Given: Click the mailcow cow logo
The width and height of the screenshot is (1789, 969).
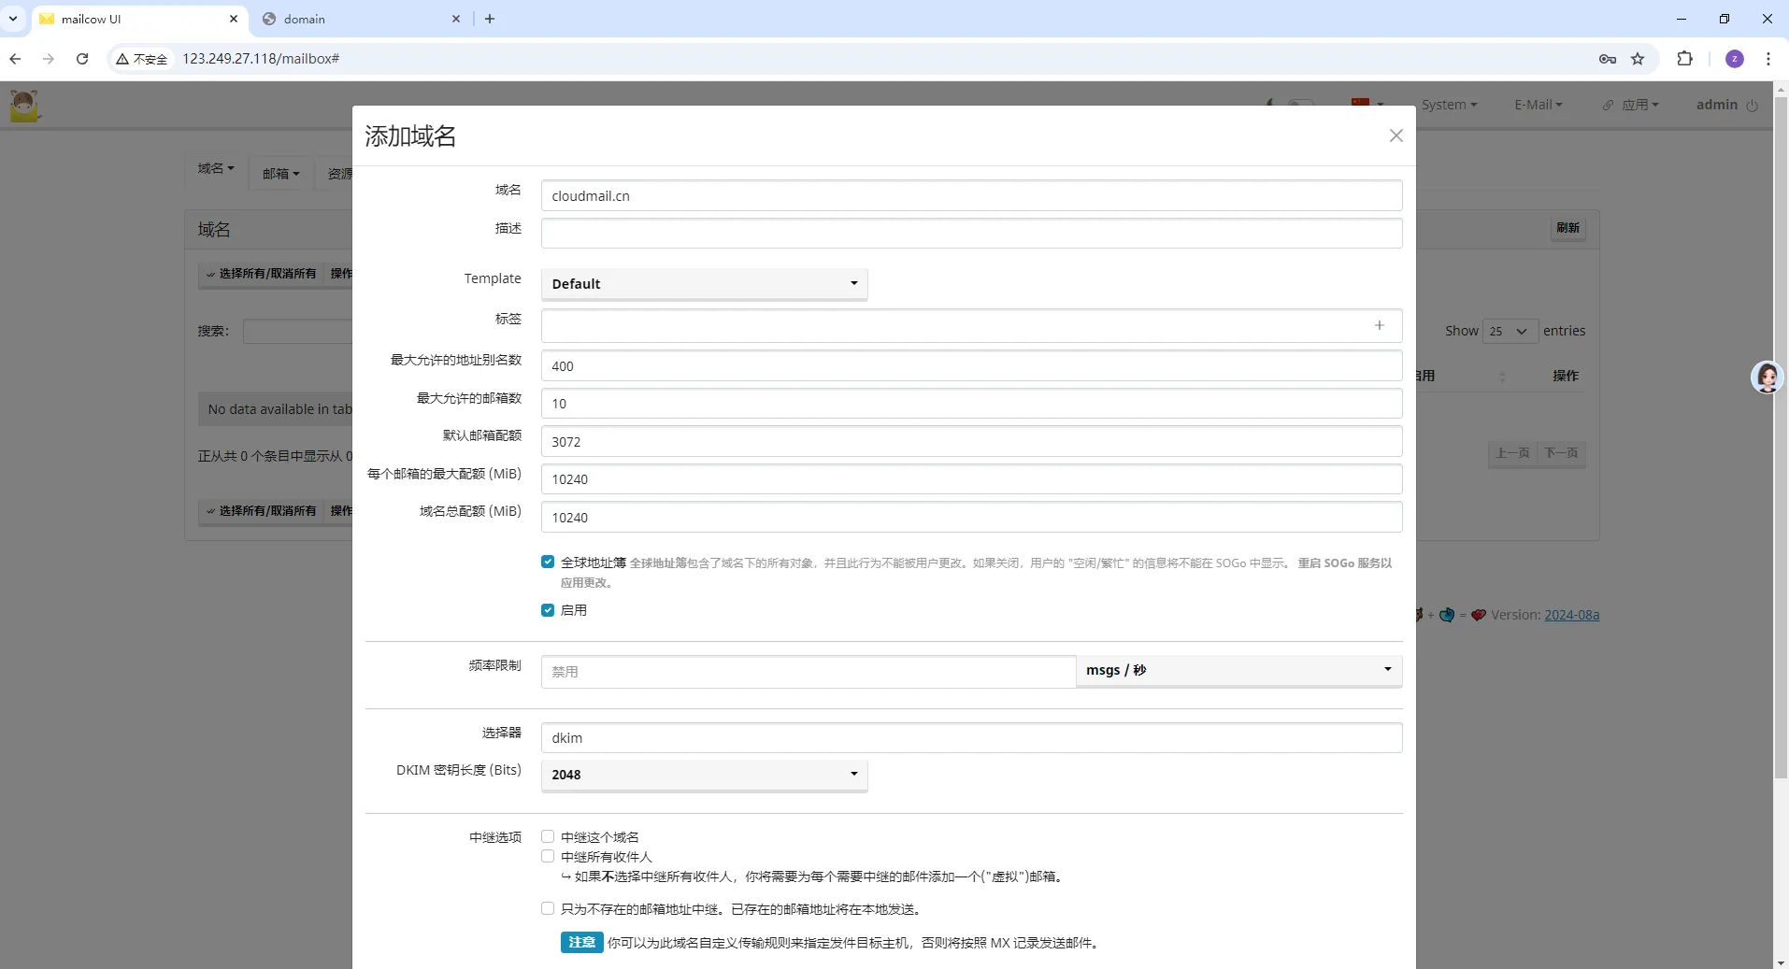Looking at the screenshot, I should [25, 105].
